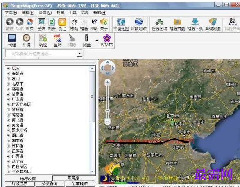Viewport: 240px width, 187px height.
Task: Click the 框选拼图 stitch icon
Action: tap(177, 22)
